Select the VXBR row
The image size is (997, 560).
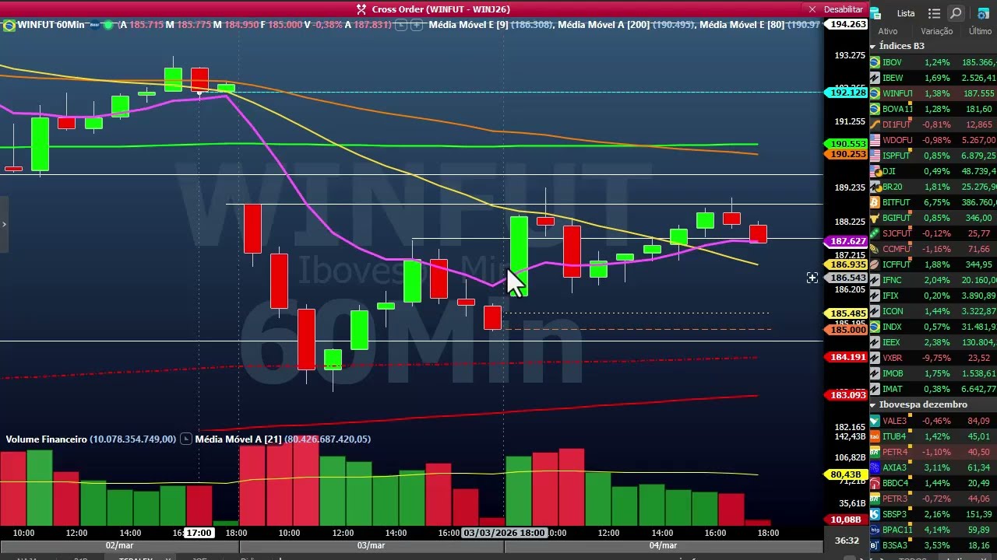point(933,358)
